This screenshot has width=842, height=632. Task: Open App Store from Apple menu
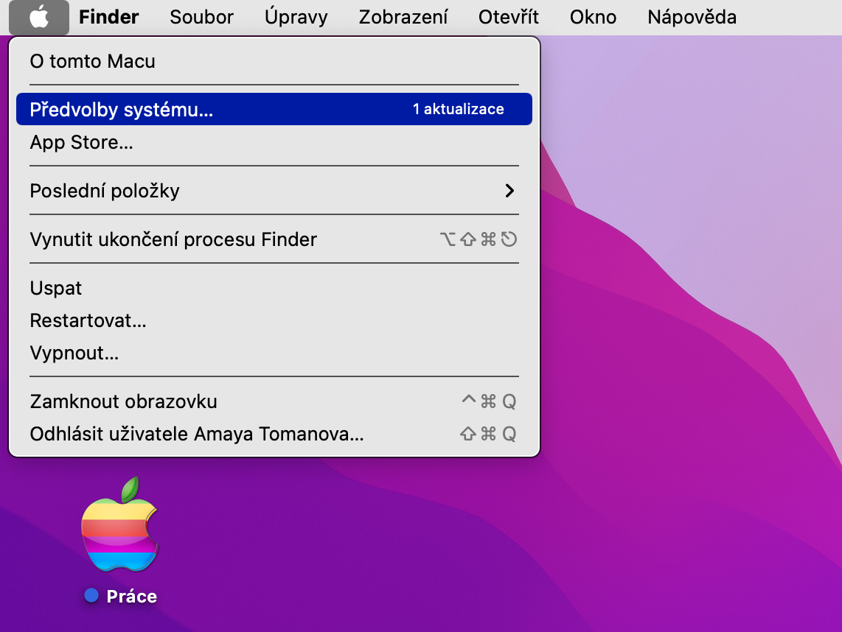(x=274, y=142)
